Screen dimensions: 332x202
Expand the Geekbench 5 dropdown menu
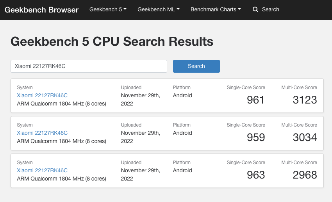[108, 9]
